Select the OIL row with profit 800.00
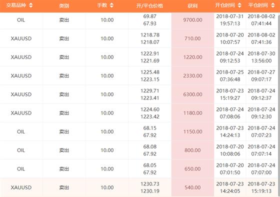280x197 pixels. tap(140, 150)
